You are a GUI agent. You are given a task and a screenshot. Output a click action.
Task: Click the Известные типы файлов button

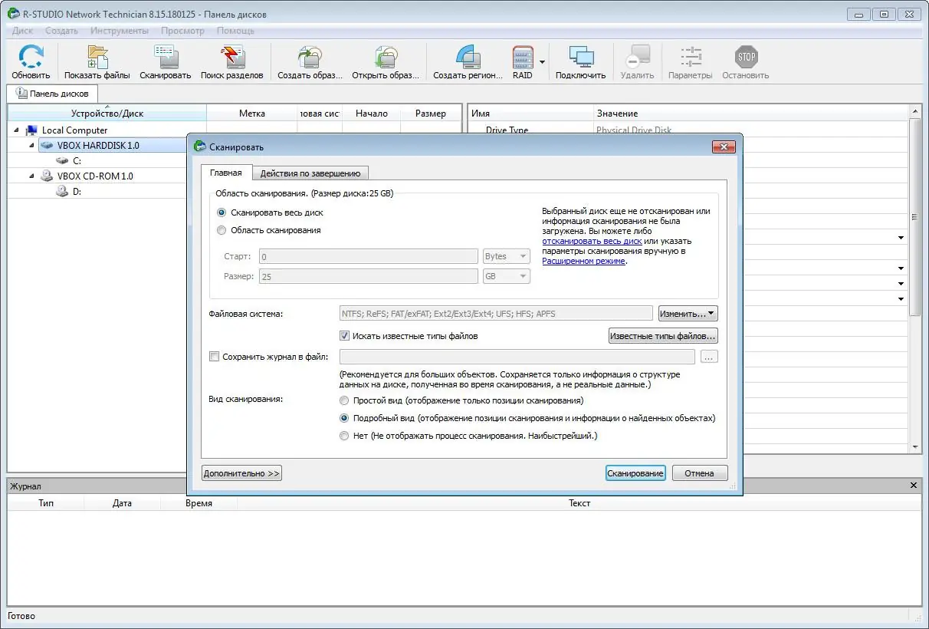click(662, 335)
